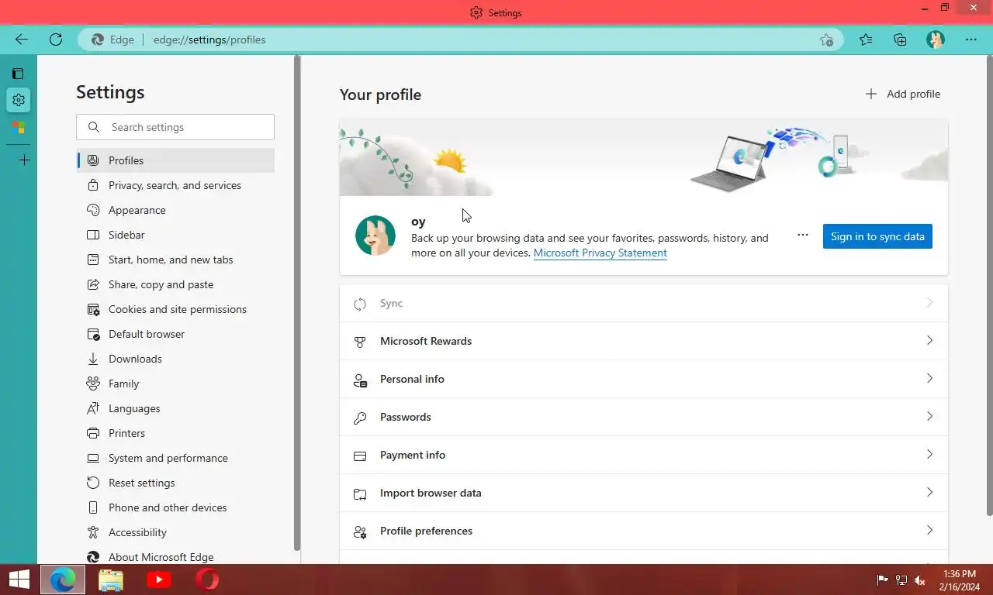This screenshot has height=595, width=993.
Task: Click the oy profile picture
Action: point(375,236)
